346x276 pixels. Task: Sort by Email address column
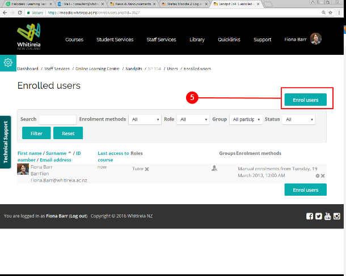(x=56, y=160)
